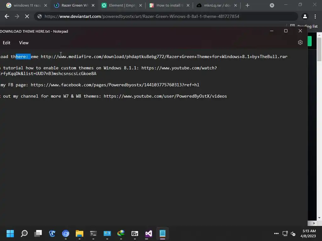Open Task View on the taskbar
The height and width of the screenshot is (241, 322).
click(x=38, y=233)
